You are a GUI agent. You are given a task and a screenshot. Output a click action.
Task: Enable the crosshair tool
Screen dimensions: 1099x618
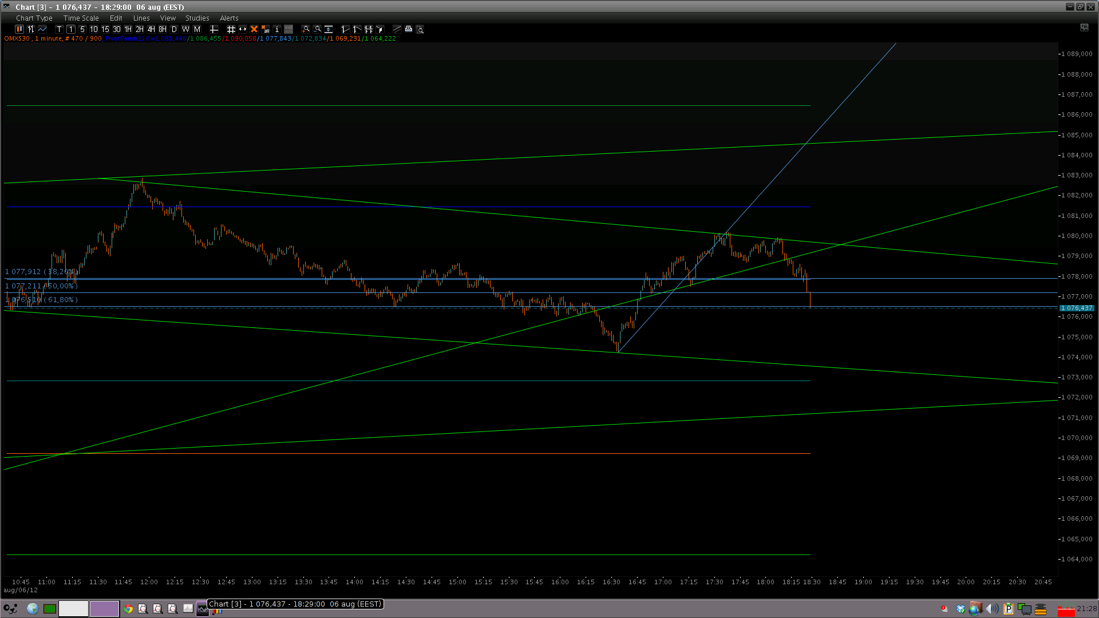click(x=214, y=29)
